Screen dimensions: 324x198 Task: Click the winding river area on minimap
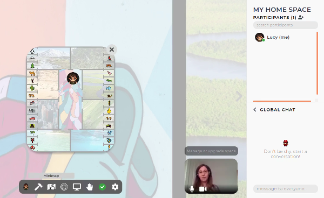click(x=92, y=84)
